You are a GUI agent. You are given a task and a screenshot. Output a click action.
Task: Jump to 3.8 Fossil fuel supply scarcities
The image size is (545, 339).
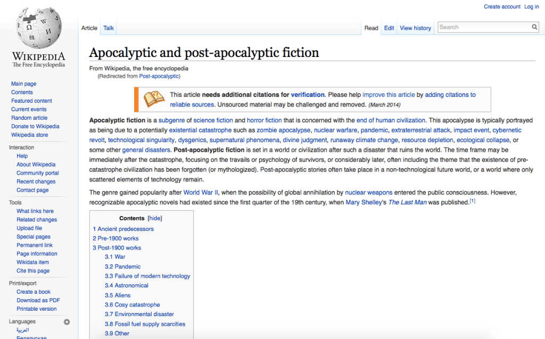pyautogui.click(x=145, y=324)
